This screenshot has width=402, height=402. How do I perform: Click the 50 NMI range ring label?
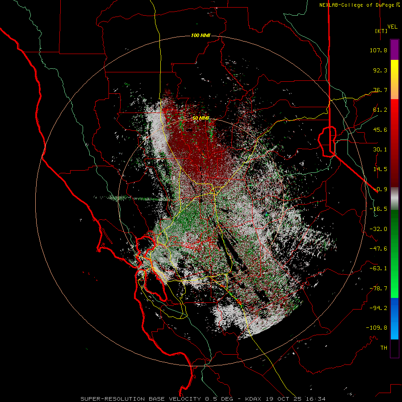[201, 118]
